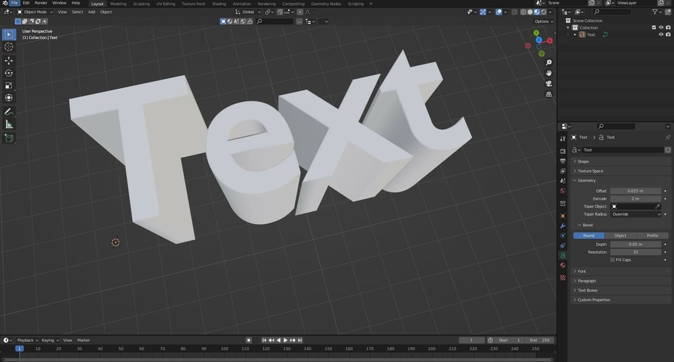Expand the Paragraph panel

(x=620, y=281)
